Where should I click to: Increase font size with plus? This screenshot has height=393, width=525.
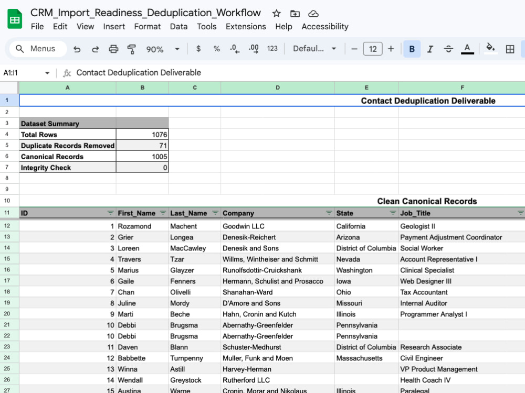click(391, 49)
